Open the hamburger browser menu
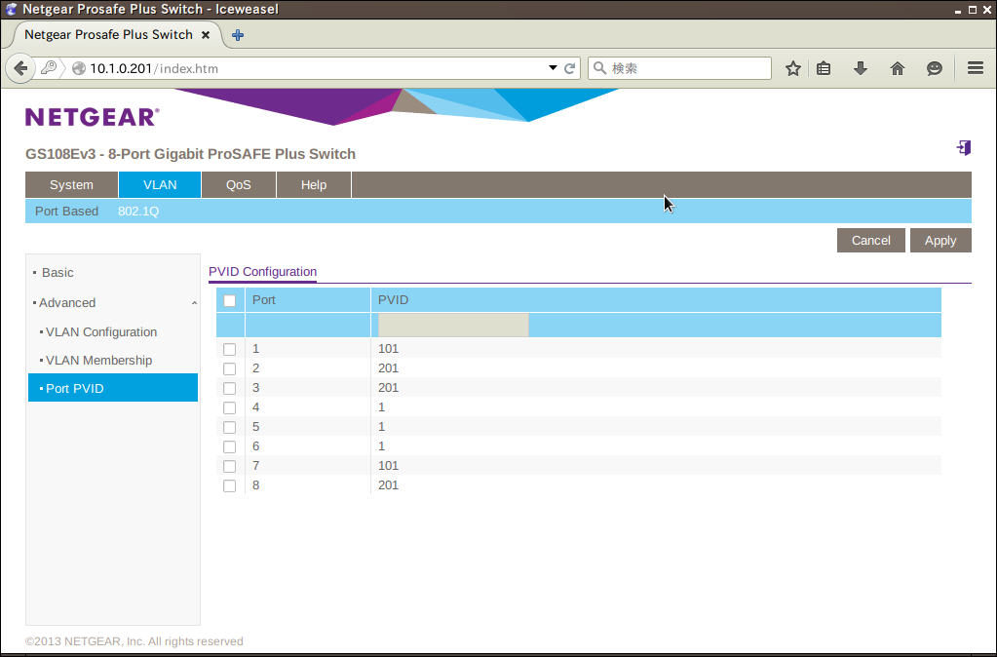Screen dimensions: 997x657 (976, 68)
